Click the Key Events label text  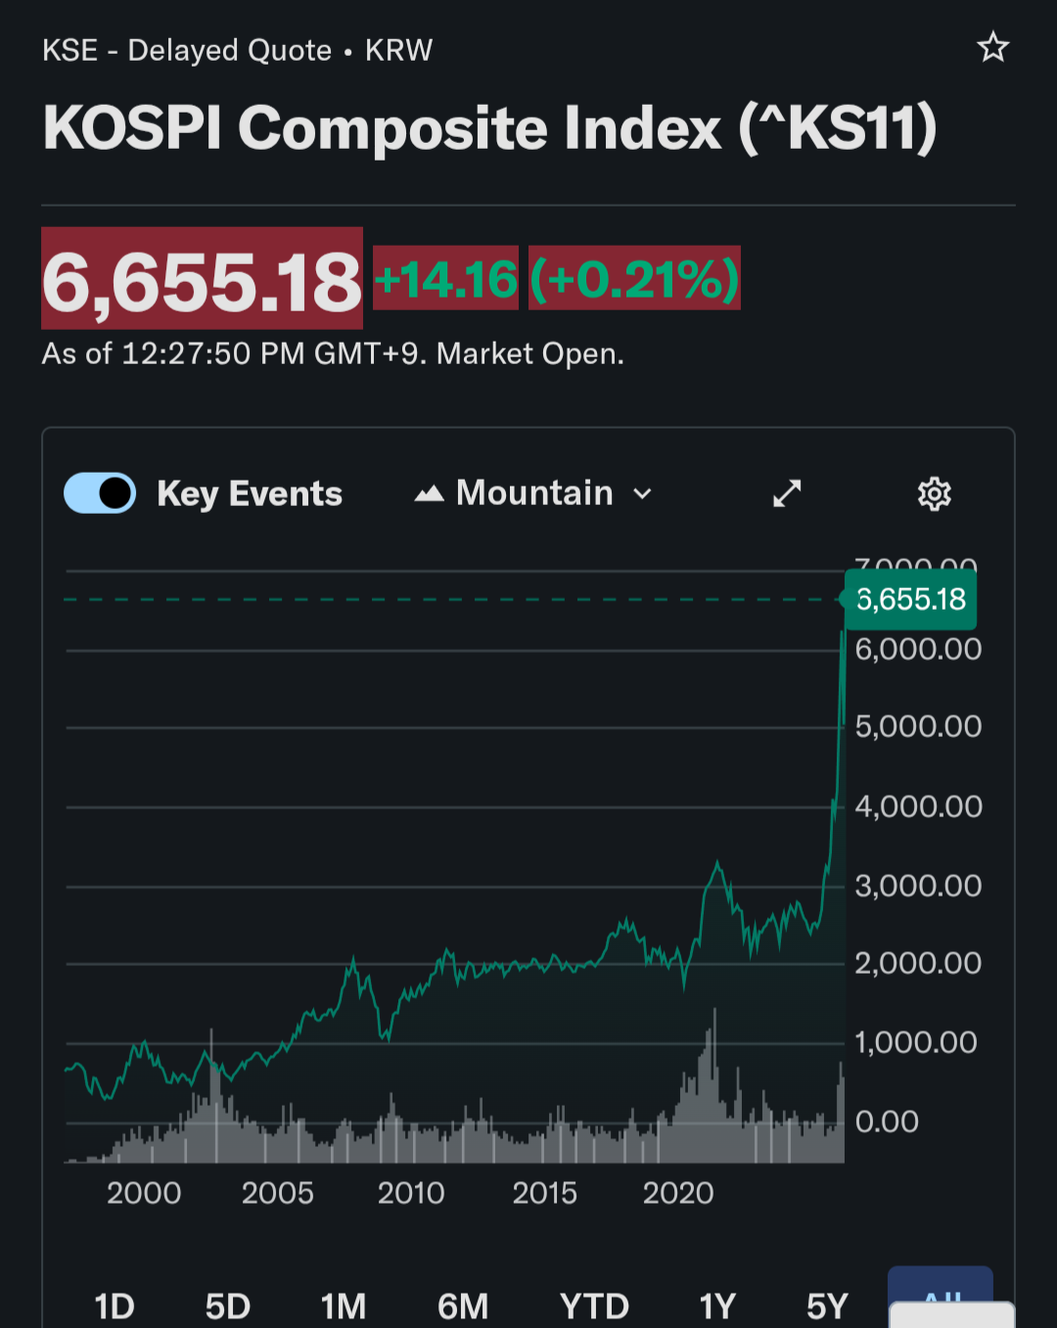(250, 494)
